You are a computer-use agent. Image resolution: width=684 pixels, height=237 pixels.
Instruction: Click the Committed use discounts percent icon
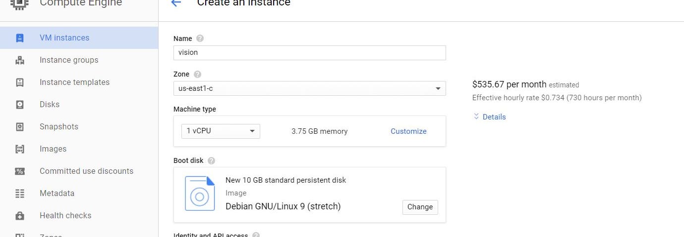tap(20, 171)
